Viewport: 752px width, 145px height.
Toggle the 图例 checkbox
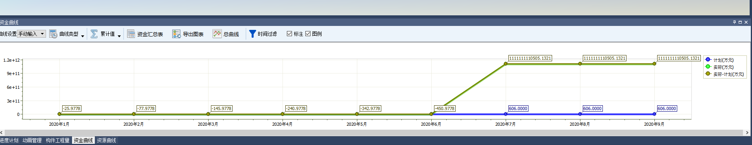point(308,34)
